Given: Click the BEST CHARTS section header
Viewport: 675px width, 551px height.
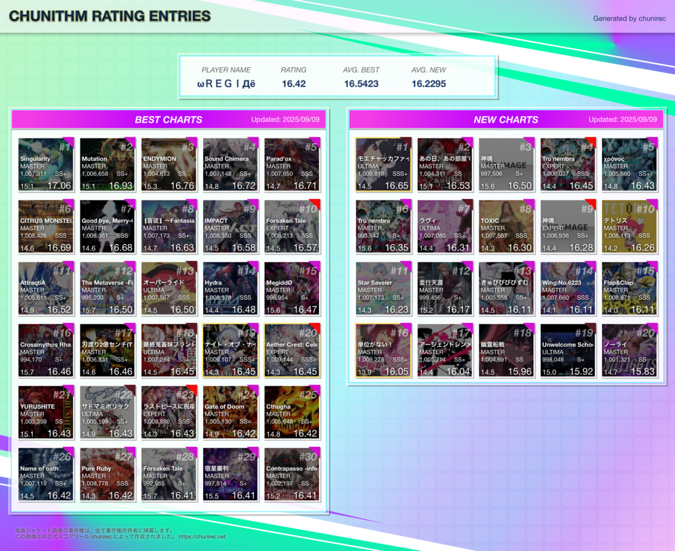Looking at the screenshot, I should [x=169, y=119].
